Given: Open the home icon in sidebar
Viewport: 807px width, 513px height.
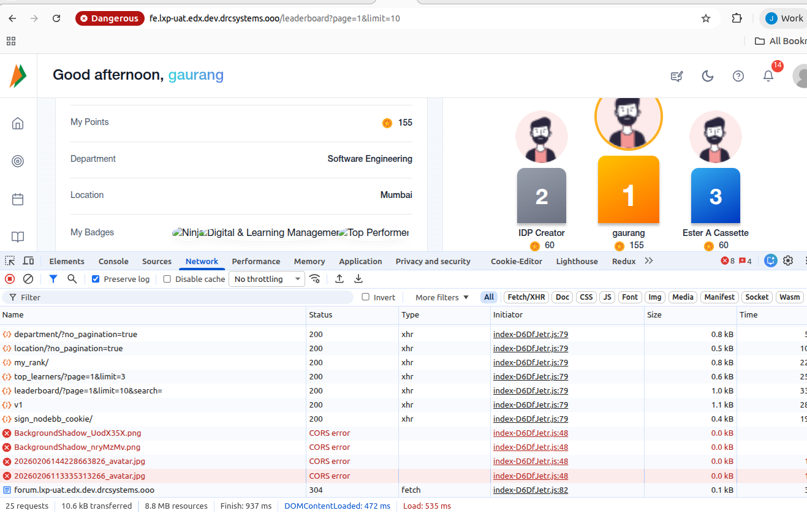Looking at the screenshot, I should (18, 124).
